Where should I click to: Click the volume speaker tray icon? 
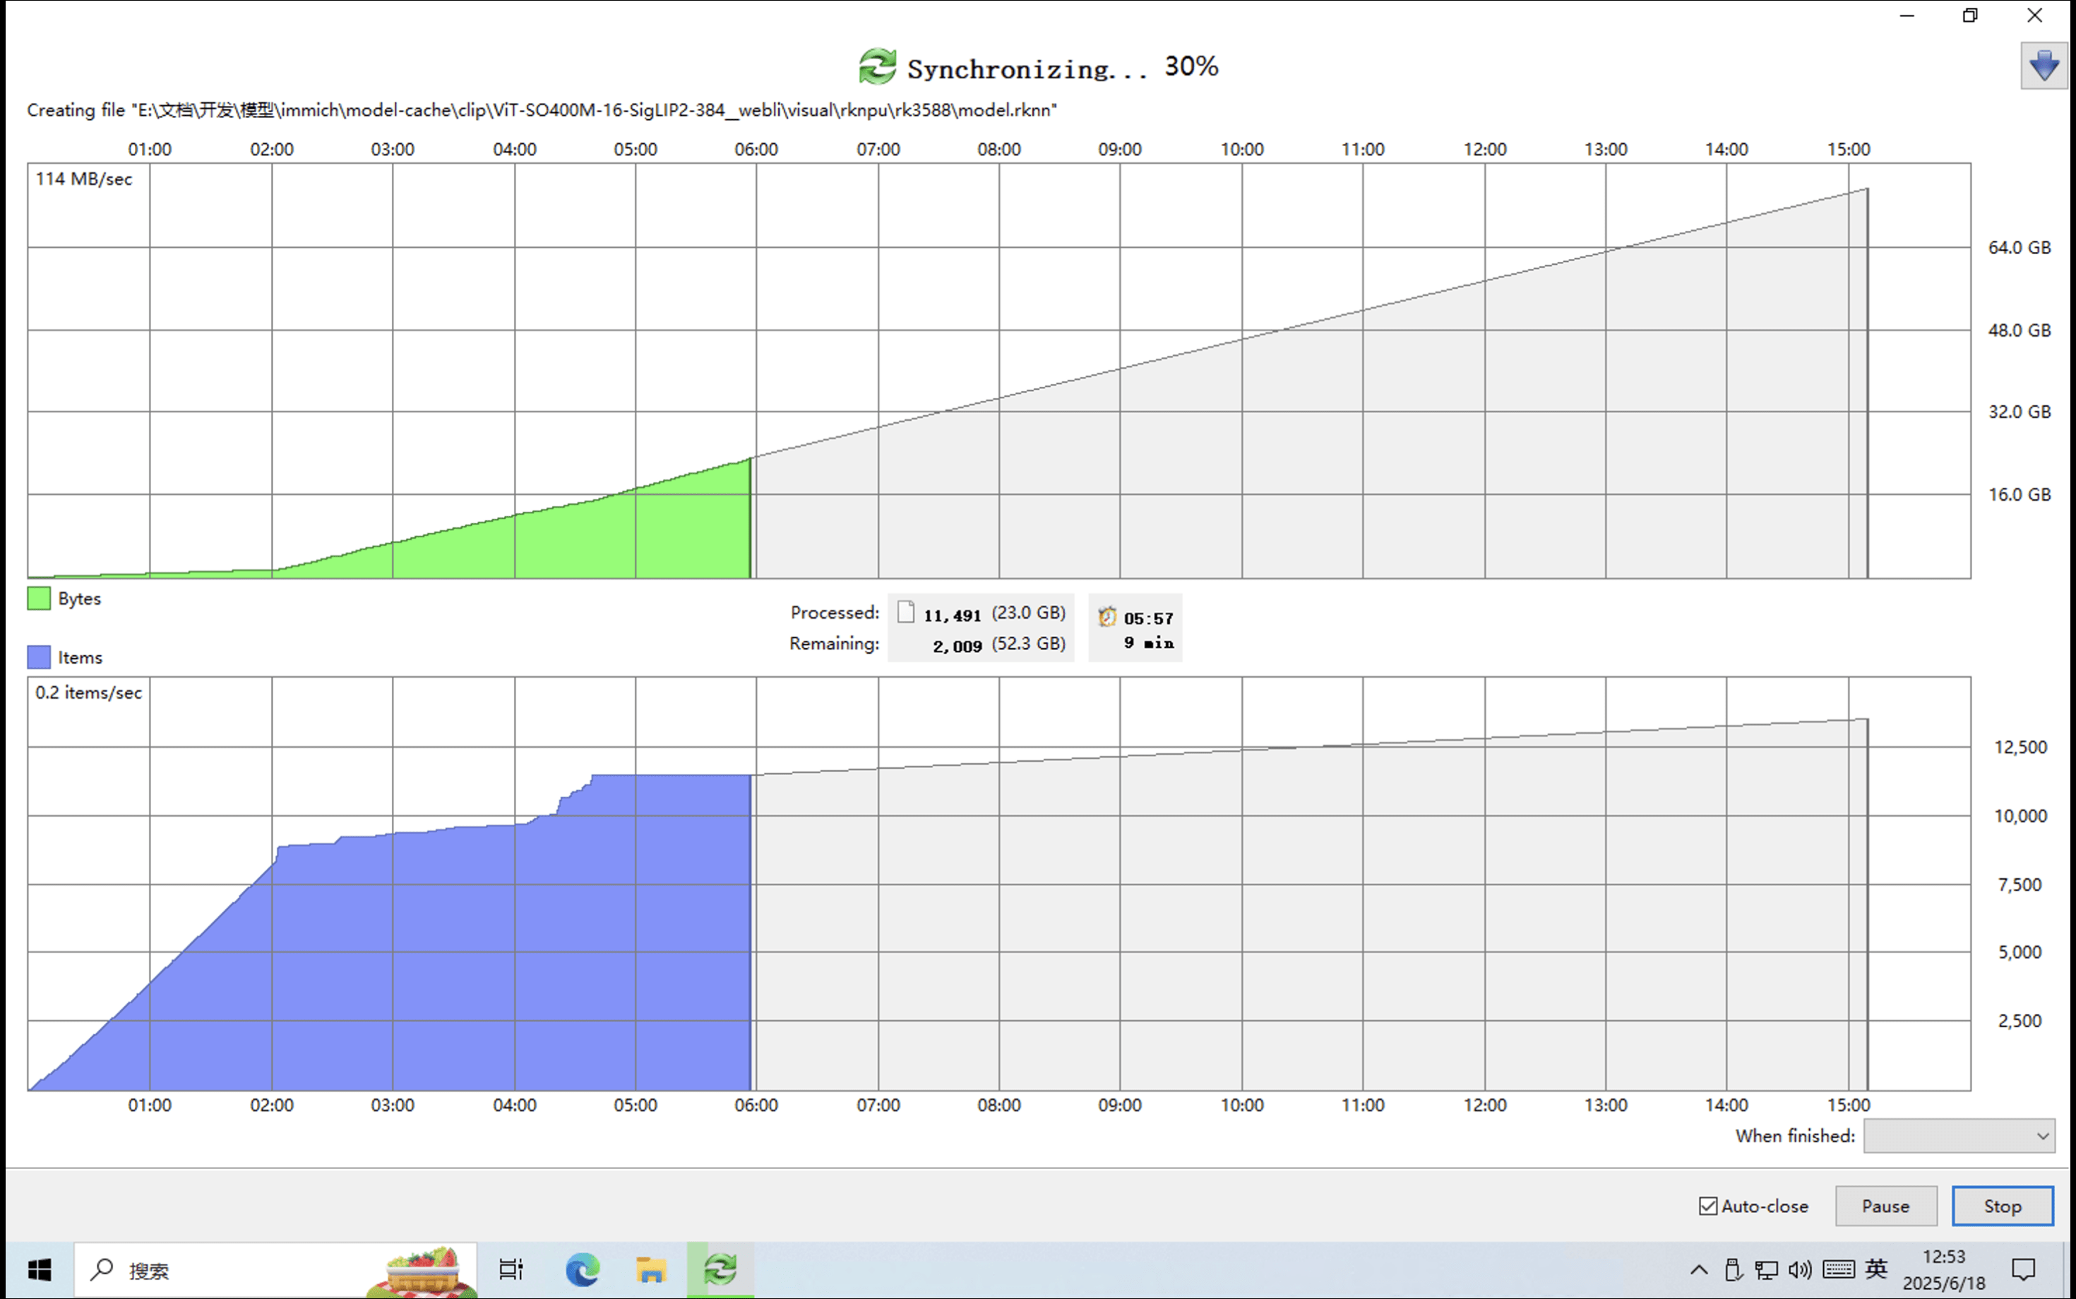[x=1800, y=1270]
